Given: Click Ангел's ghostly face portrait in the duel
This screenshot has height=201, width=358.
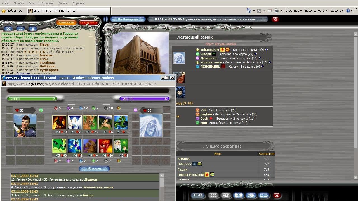Looking at the screenshot, I should pos(151,126).
